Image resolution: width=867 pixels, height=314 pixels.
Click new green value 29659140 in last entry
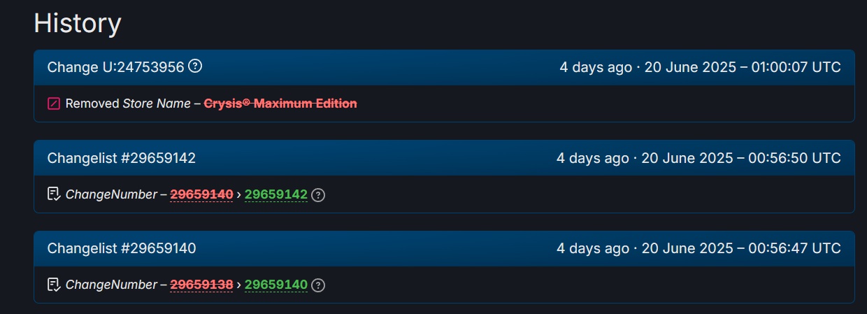tap(276, 285)
